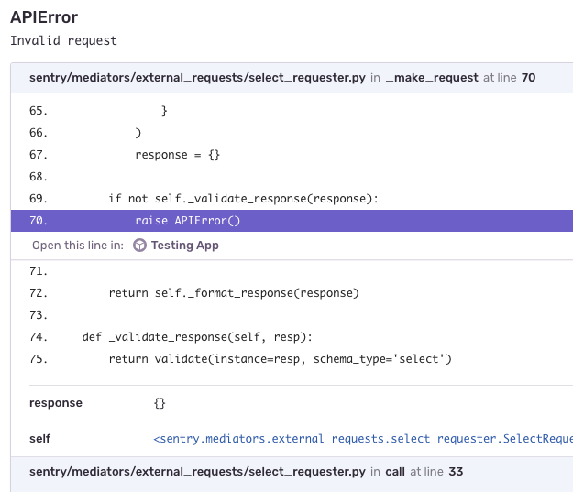Screen dimensions: 573x492
Task: Click the 'response' variable name
Action: tap(56, 403)
